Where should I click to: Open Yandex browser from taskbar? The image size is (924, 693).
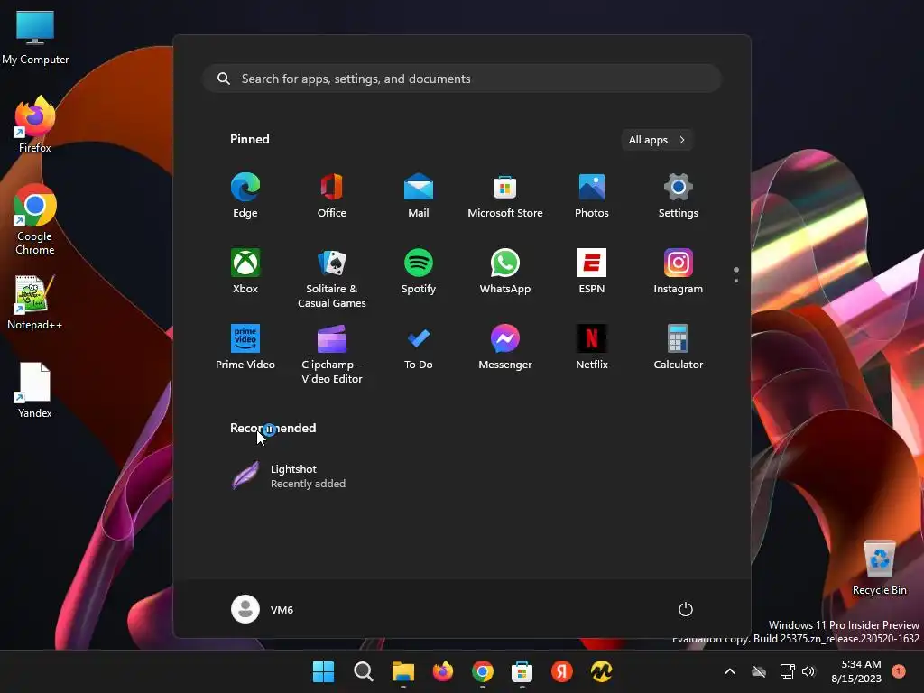pyautogui.click(x=561, y=671)
